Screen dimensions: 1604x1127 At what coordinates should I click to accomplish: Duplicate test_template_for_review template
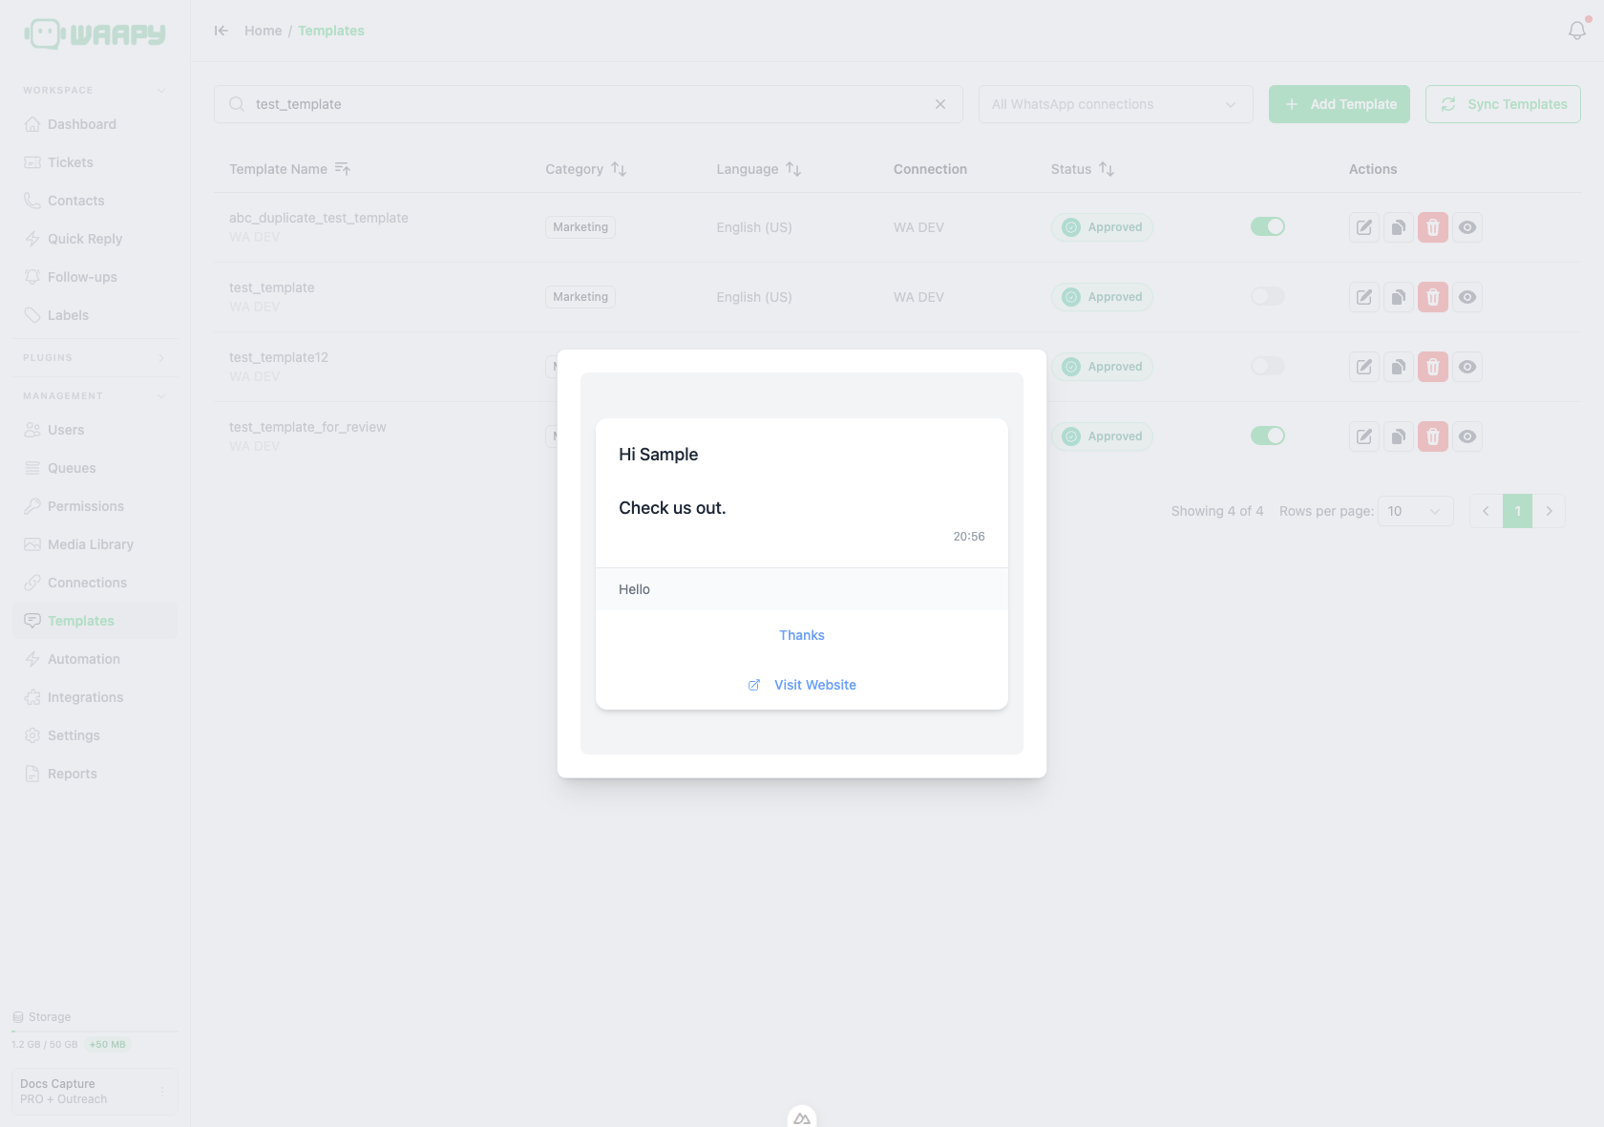pyautogui.click(x=1398, y=436)
